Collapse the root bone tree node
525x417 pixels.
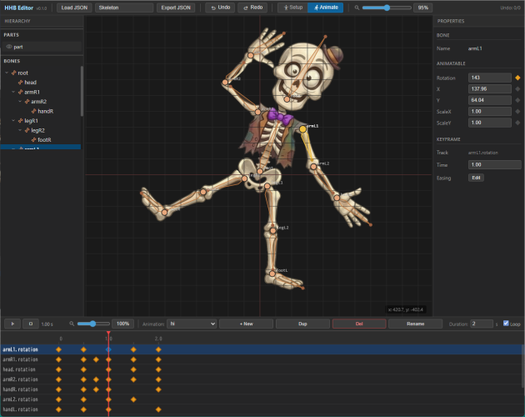click(7, 73)
